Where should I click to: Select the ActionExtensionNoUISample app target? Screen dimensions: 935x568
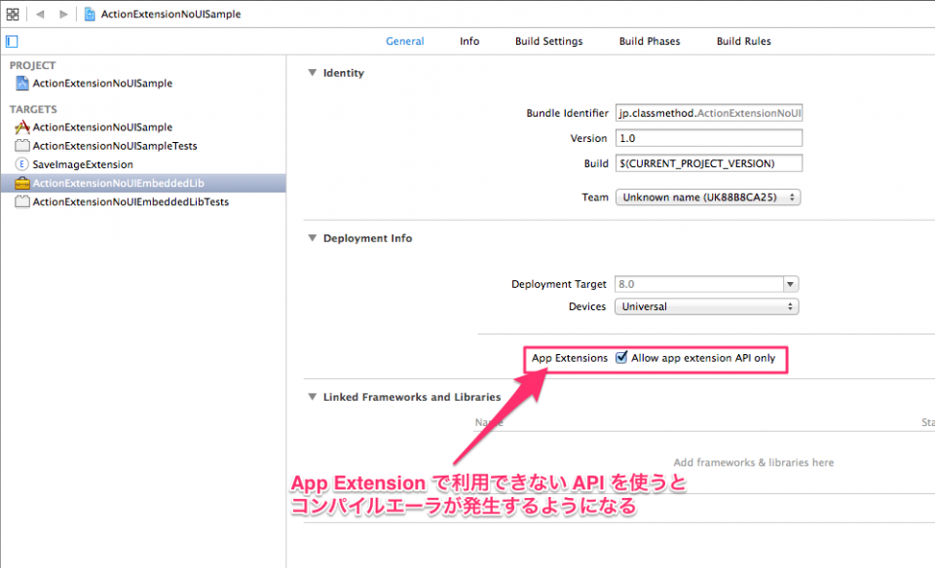point(102,127)
